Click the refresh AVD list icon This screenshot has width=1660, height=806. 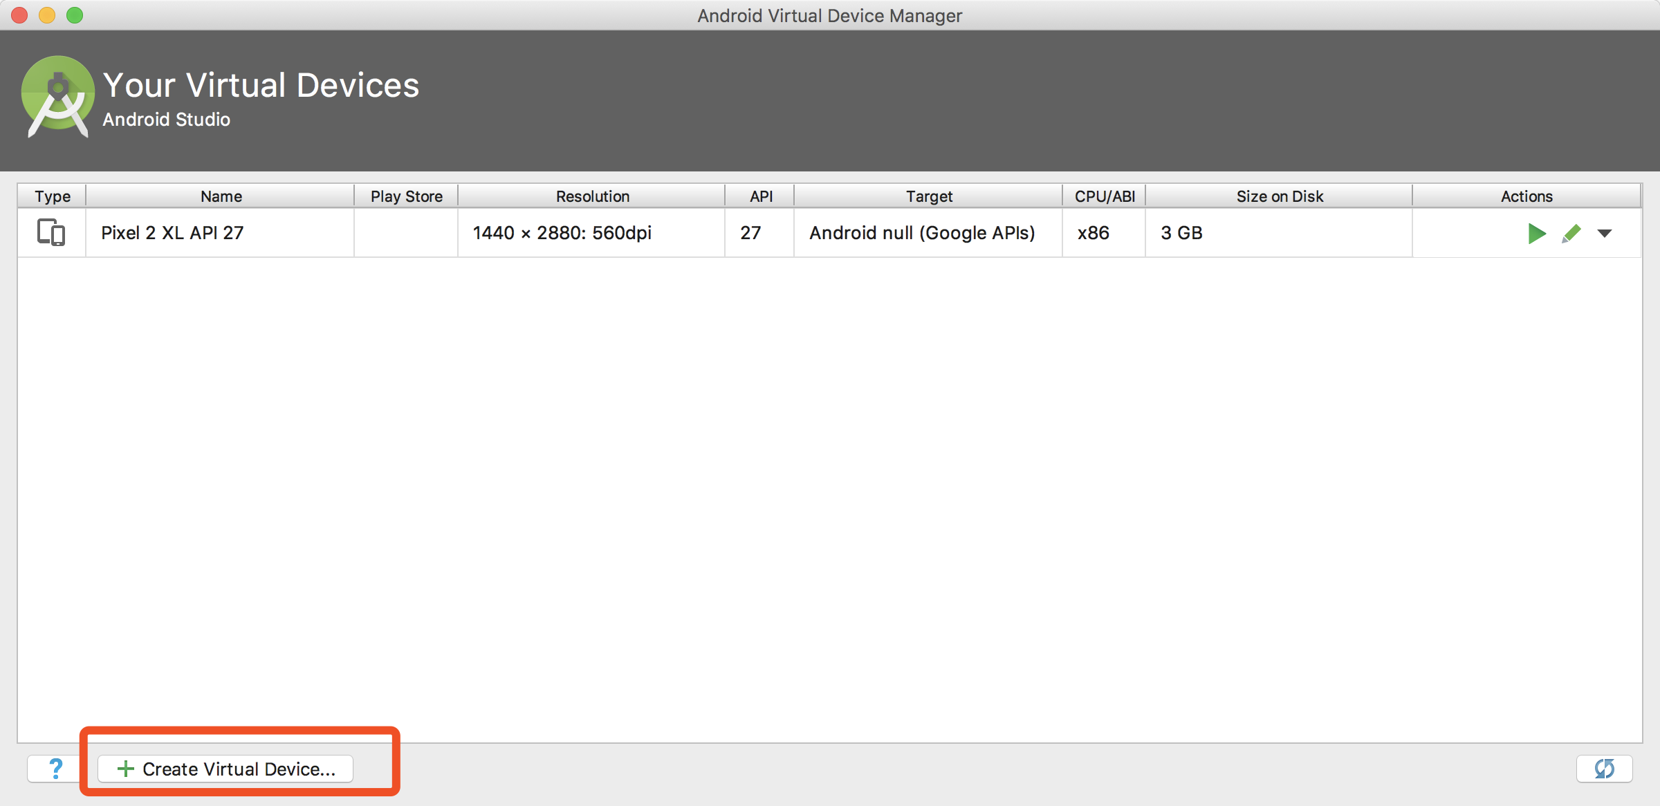pos(1604,769)
